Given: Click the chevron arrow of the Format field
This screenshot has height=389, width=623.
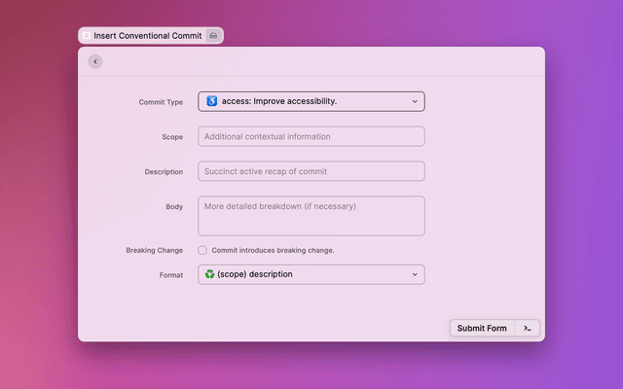Looking at the screenshot, I should coord(414,274).
